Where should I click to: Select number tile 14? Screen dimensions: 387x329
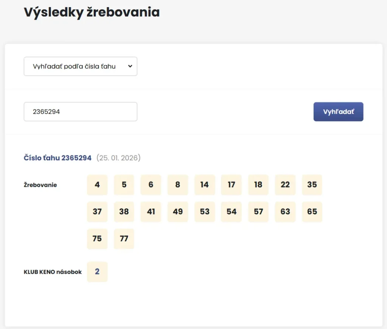204,185
